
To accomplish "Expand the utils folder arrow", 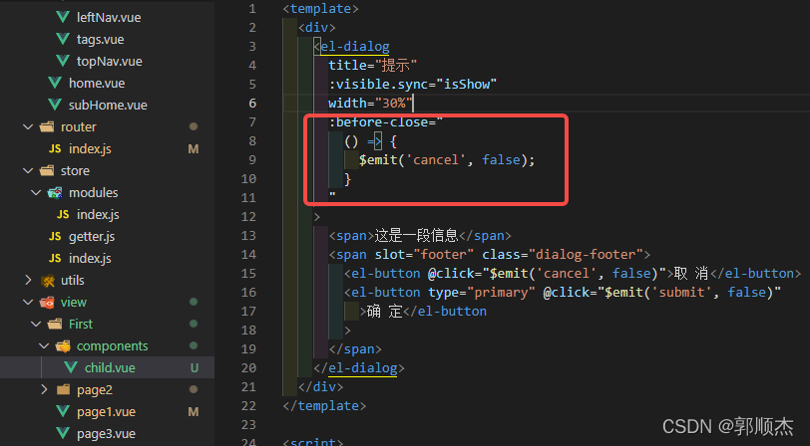I will (x=28, y=280).
